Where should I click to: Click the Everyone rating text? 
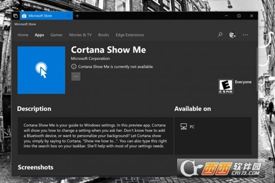click(243, 82)
